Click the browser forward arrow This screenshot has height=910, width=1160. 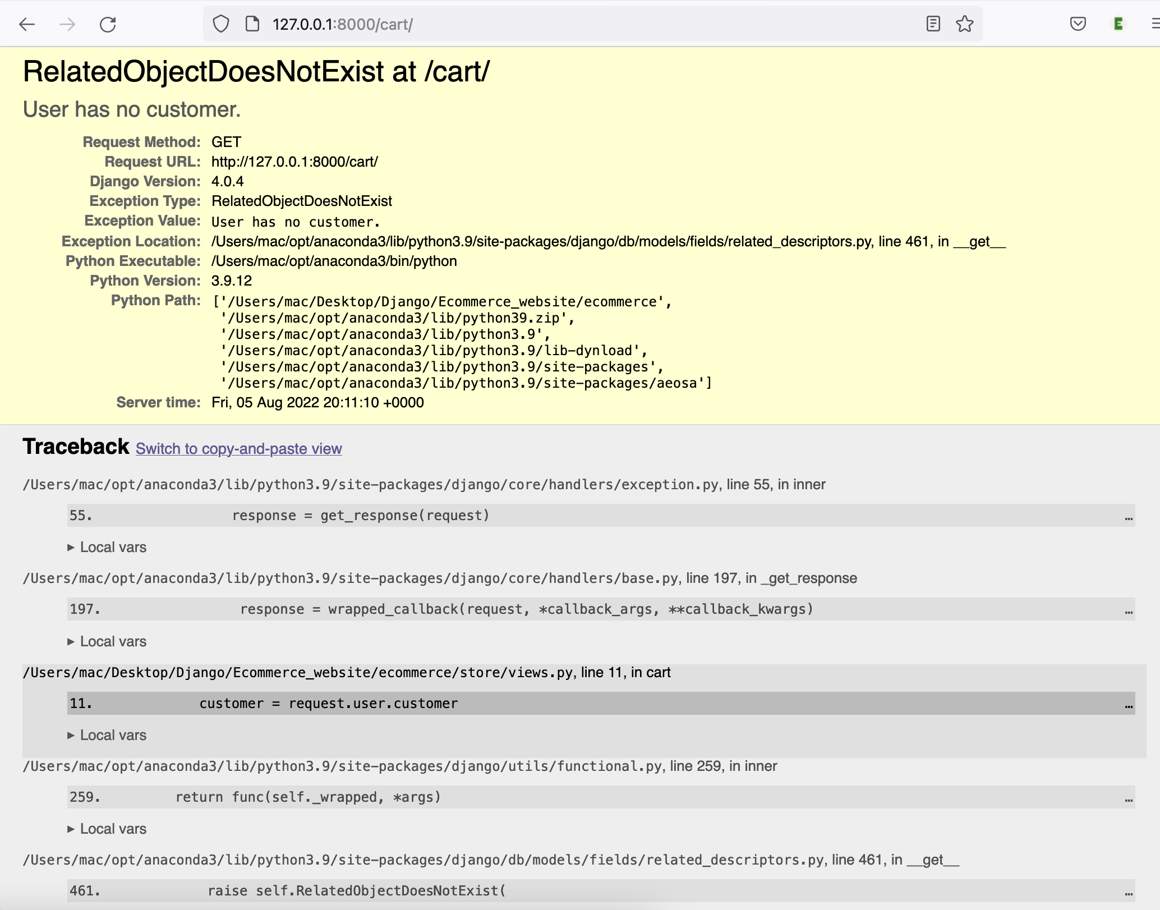click(x=67, y=24)
